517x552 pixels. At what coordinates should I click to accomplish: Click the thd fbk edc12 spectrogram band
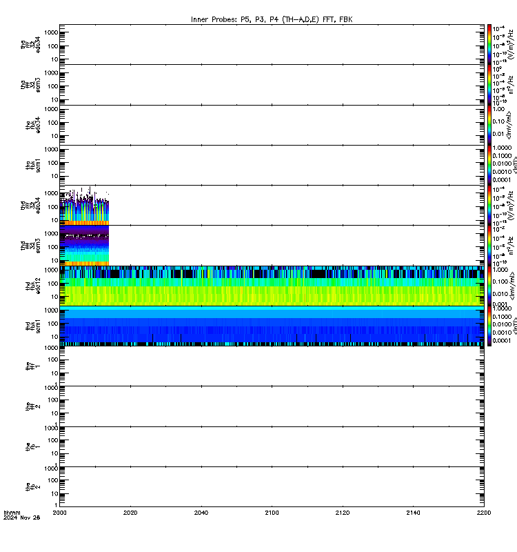[272, 286]
